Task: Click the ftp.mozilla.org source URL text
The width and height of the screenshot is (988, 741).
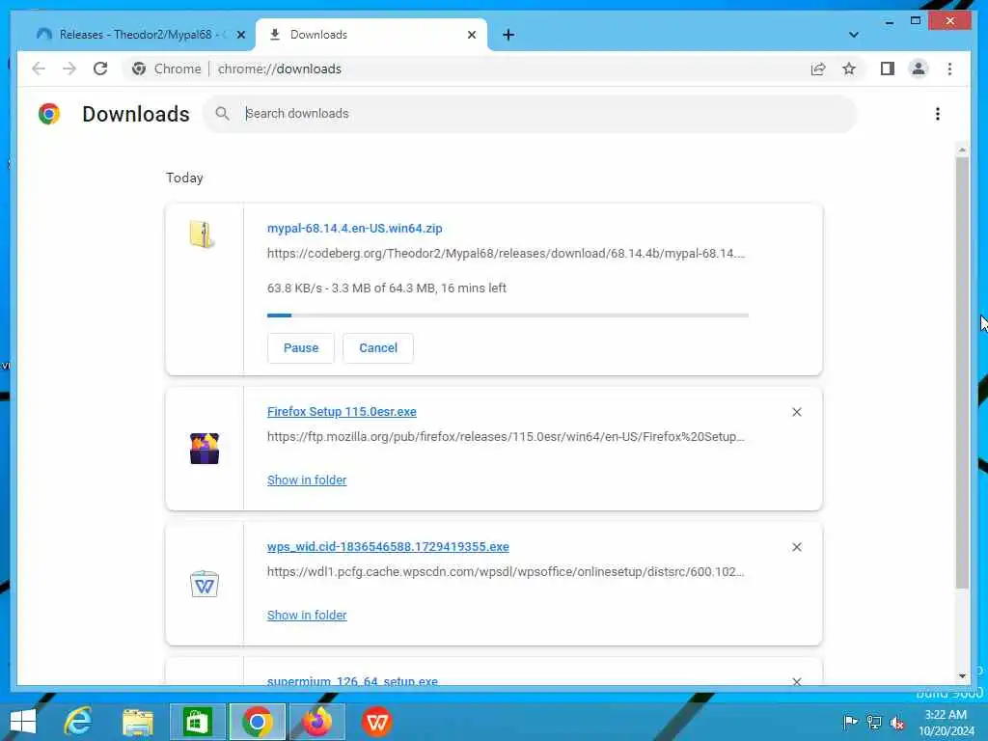Action: tap(506, 437)
